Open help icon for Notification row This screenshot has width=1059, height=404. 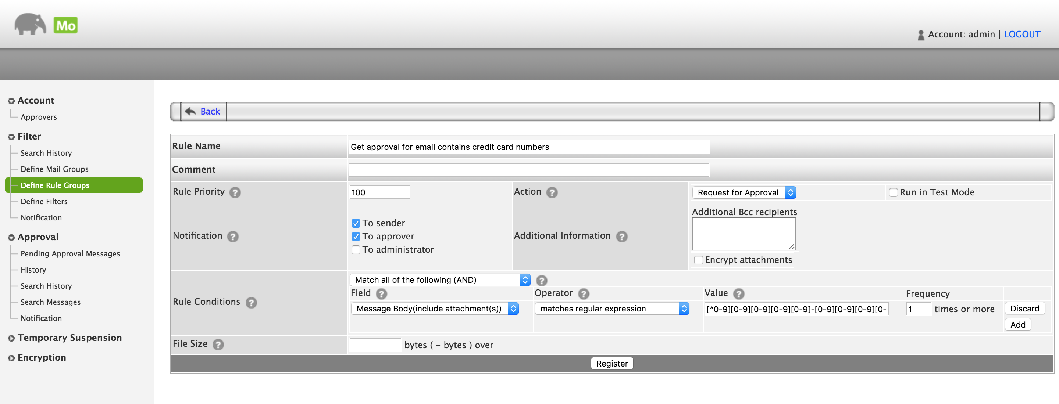point(233,237)
